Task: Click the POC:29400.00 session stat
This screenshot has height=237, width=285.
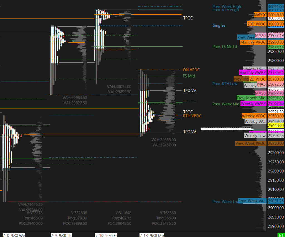Action: (x=31, y=223)
